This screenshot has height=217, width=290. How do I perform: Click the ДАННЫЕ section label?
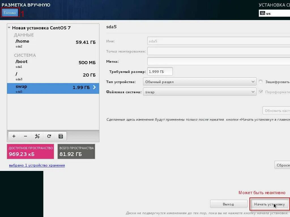tap(24, 35)
